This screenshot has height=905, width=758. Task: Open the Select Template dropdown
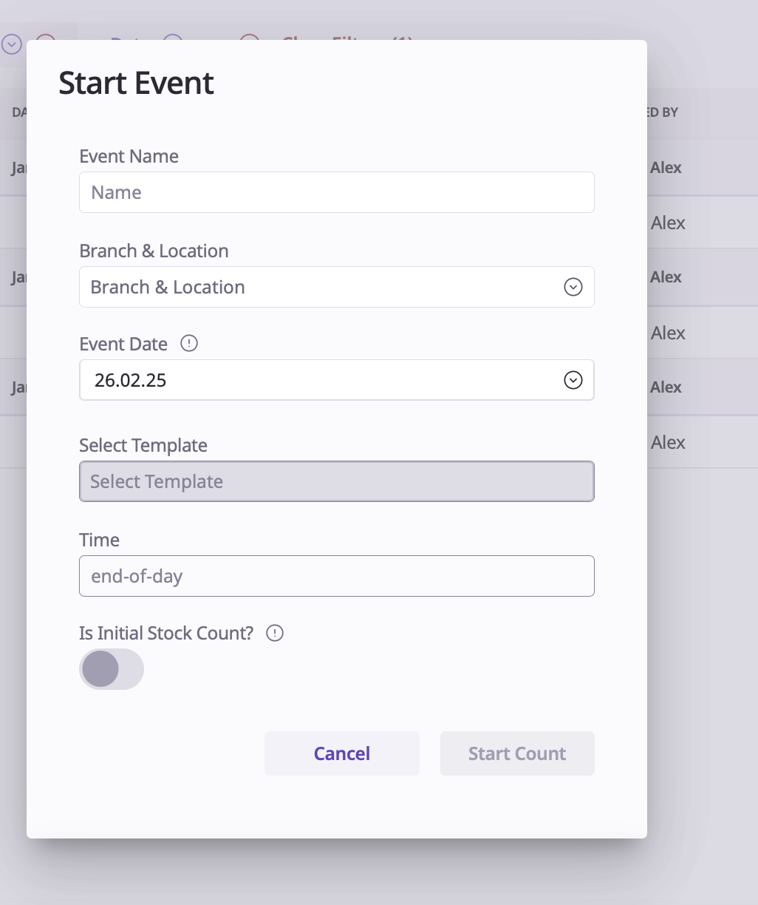(x=336, y=481)
